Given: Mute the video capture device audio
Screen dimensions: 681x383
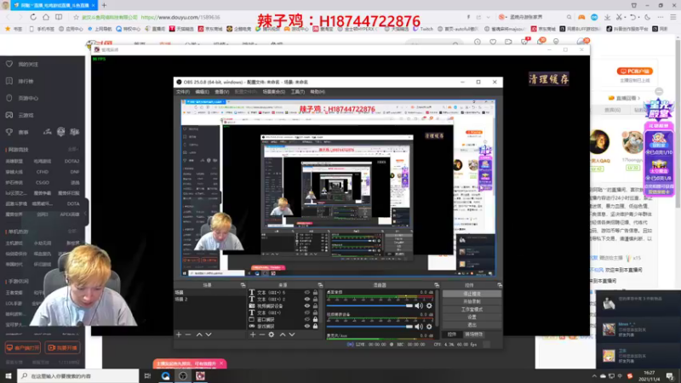Looking at the screenshot, I should pos(419,327).
